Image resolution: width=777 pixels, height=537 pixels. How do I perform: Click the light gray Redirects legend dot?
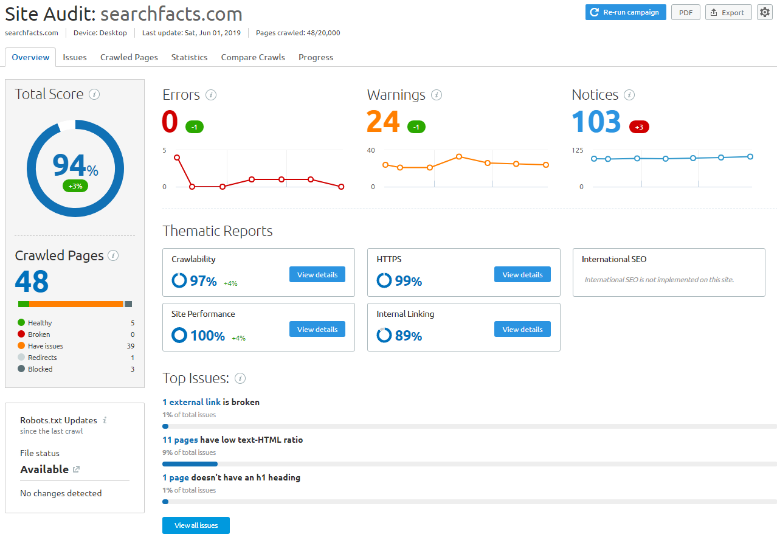coord(21,358)
